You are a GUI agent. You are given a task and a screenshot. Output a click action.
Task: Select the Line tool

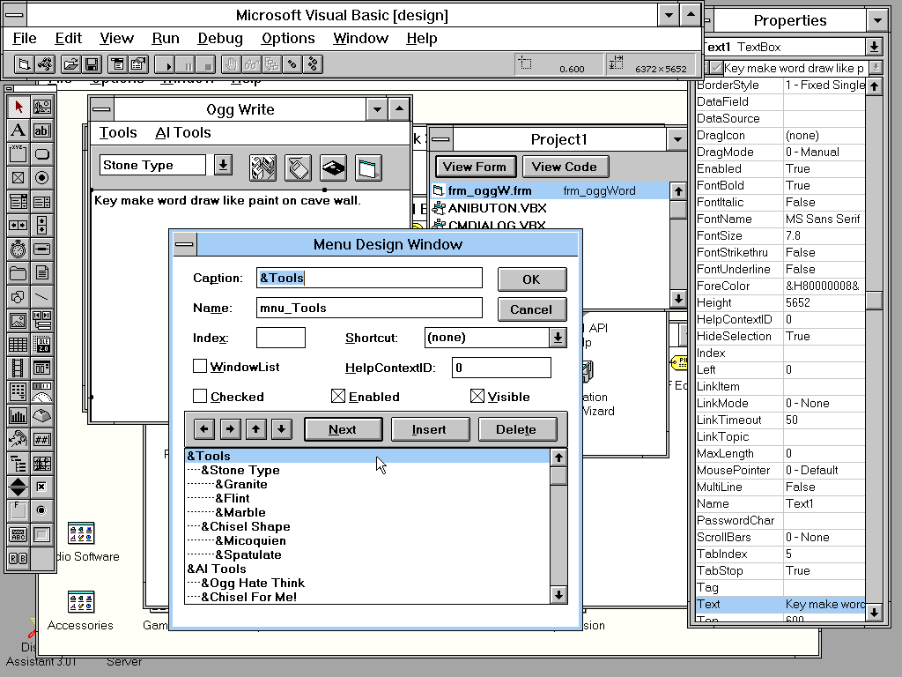tap(41, 296)
